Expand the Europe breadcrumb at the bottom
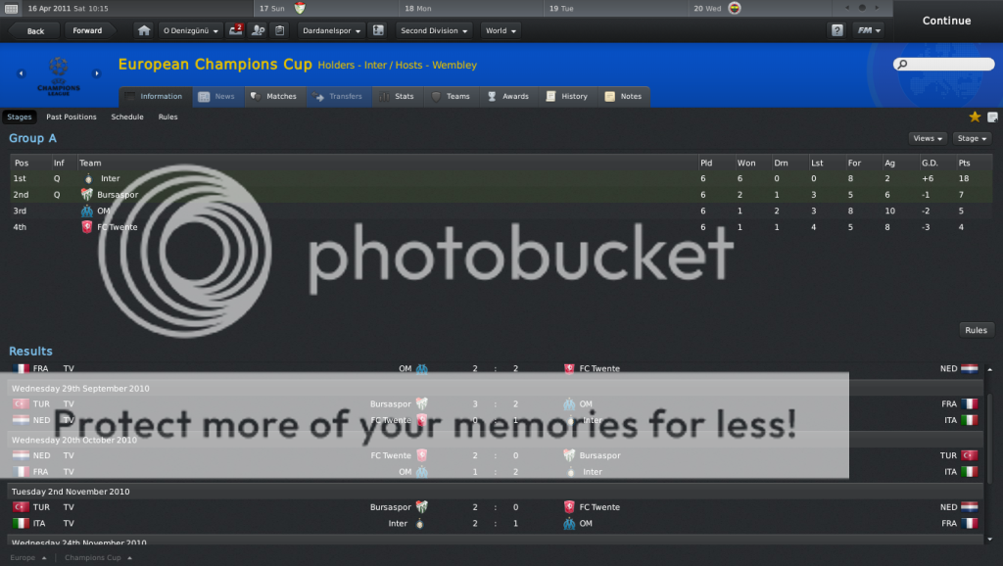This screenshot has height=566, width=1003. (x=28, y=558)
